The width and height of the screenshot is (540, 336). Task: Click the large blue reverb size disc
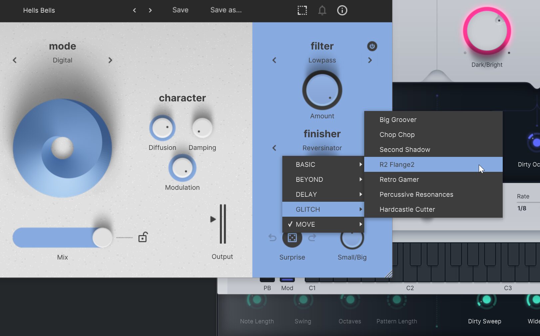tap(63, 148)
